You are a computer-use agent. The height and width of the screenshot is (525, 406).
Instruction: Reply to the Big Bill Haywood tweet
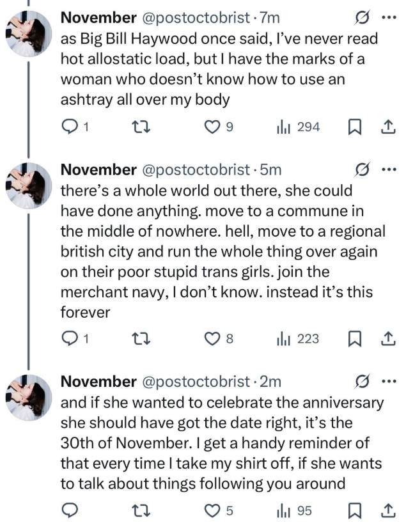(x=69, y=127)
